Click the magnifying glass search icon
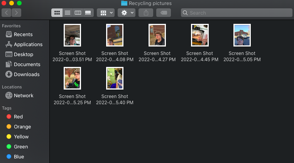 185,13
